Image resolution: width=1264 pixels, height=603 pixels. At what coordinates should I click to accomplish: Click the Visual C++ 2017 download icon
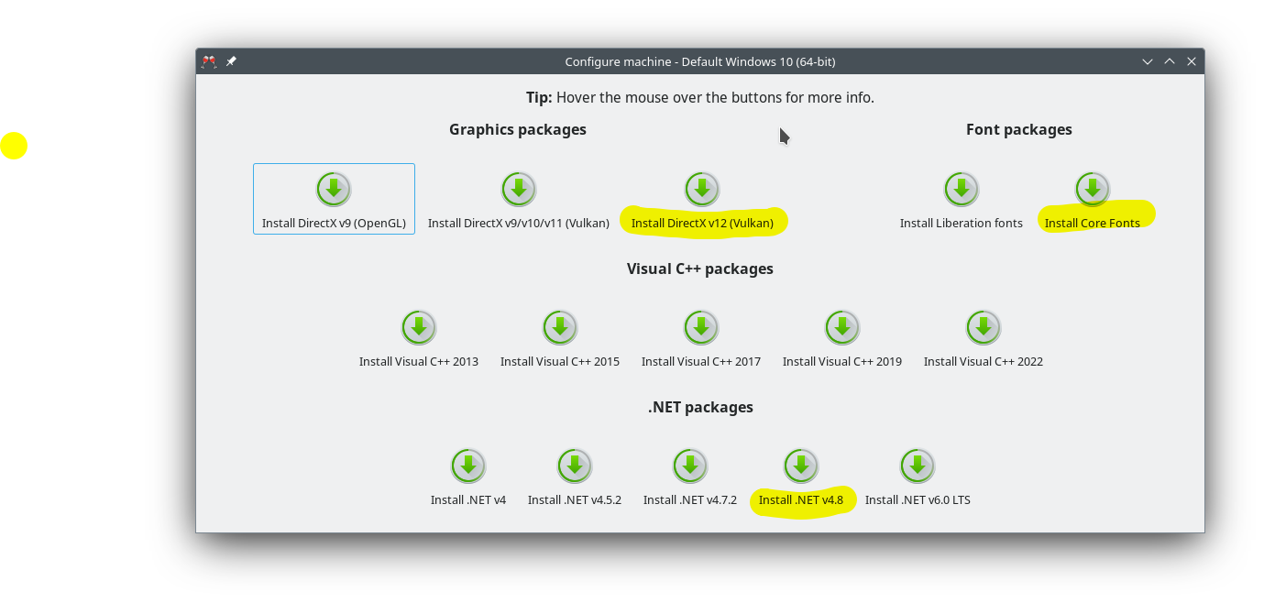point(701,328)
